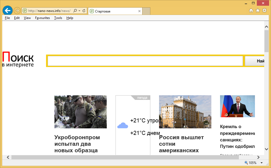Click the vertical scrollbar down arrow
The width and height of the screenshot is (271, 168).
click(266, 149)
